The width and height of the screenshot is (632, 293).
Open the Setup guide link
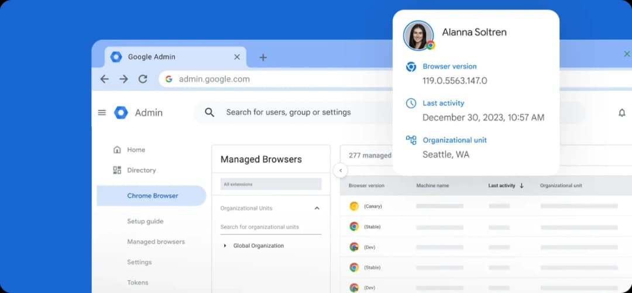[x=145, y=221]
